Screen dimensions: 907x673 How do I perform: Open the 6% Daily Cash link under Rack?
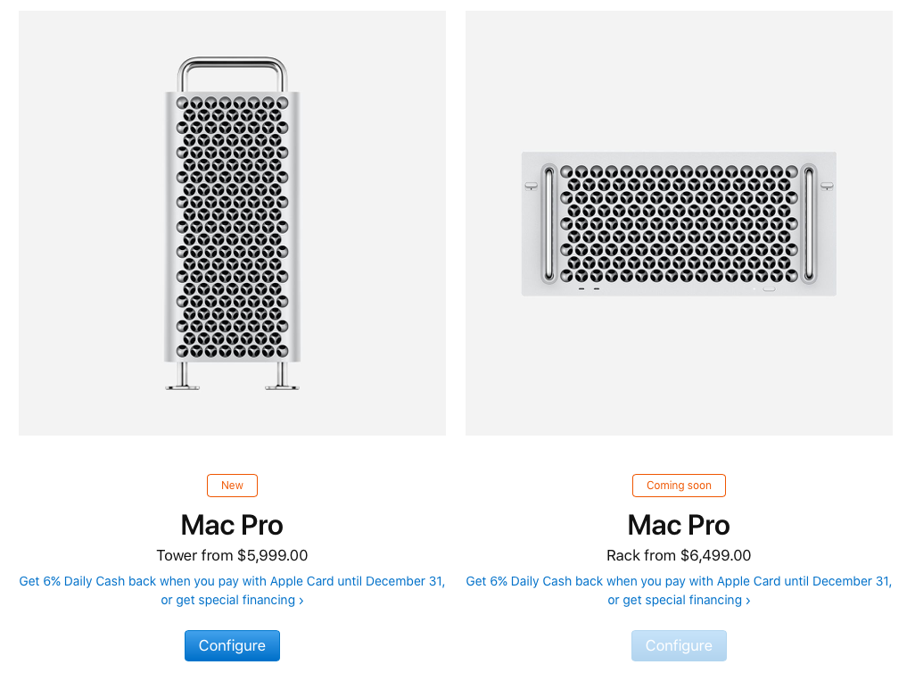coord(679,581)
